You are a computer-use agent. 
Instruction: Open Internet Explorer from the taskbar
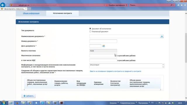11,103
